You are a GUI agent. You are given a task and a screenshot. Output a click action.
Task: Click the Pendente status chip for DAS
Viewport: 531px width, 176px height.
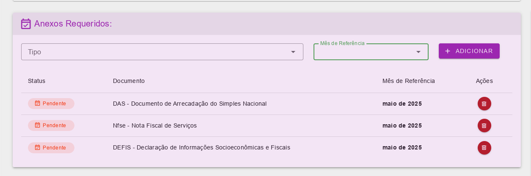click(x=51, y=104)
